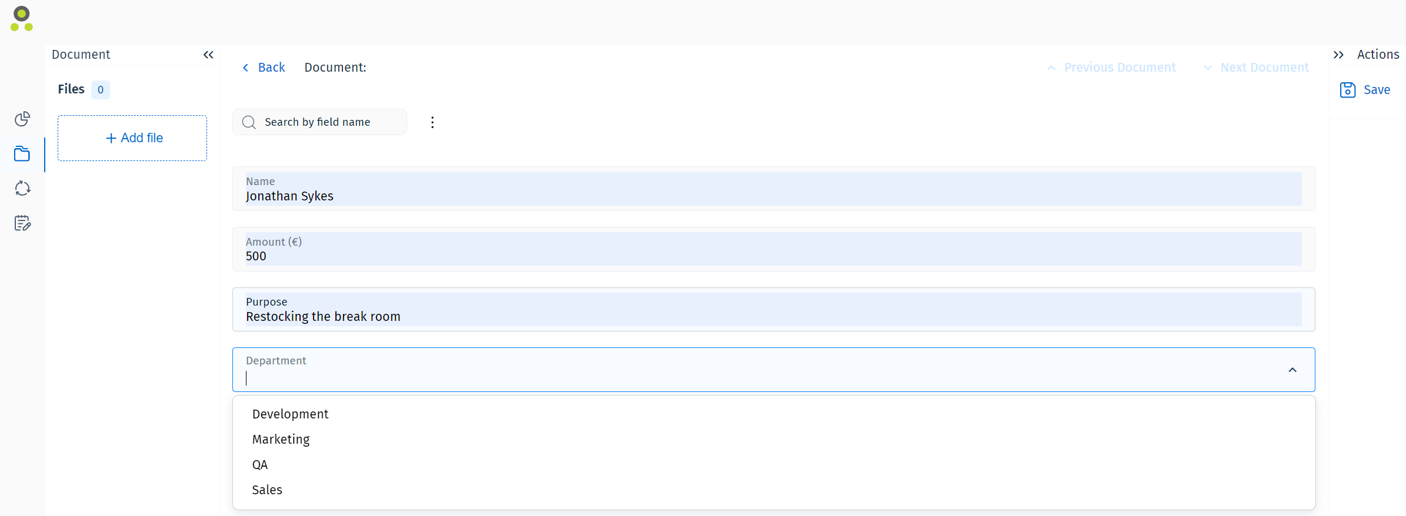
Task: Open the workflow cycle icon in sidebar
Action: [x=22, y=188]
